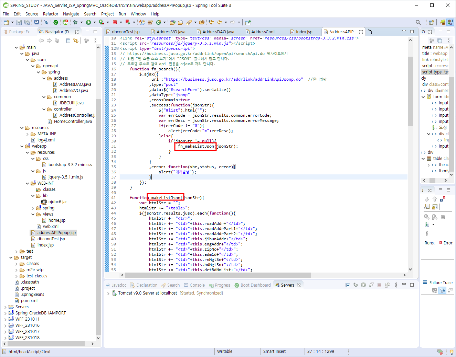Go to last edit location icon
Viewport: 456px width, 357px height.
211,22
